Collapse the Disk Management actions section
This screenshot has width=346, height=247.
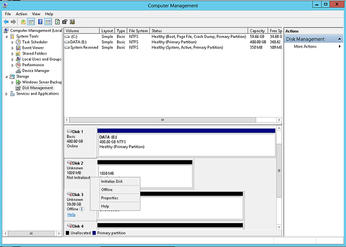(x=339, y=39)
